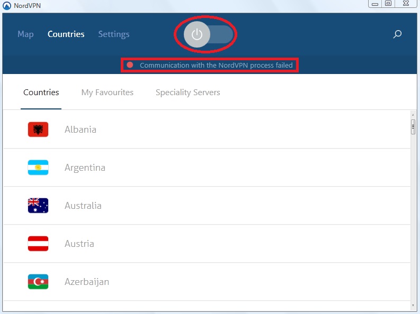This screenshot has height=314, width=420.
Task: Toggle the VPN power connection switch
Action: (x=208, y=34)
